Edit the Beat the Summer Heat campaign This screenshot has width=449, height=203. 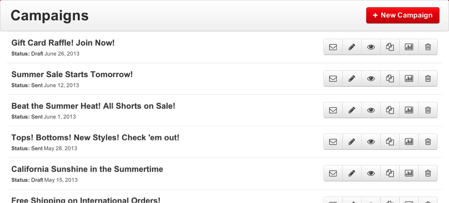pyautogui.click(x=352, y=110)
